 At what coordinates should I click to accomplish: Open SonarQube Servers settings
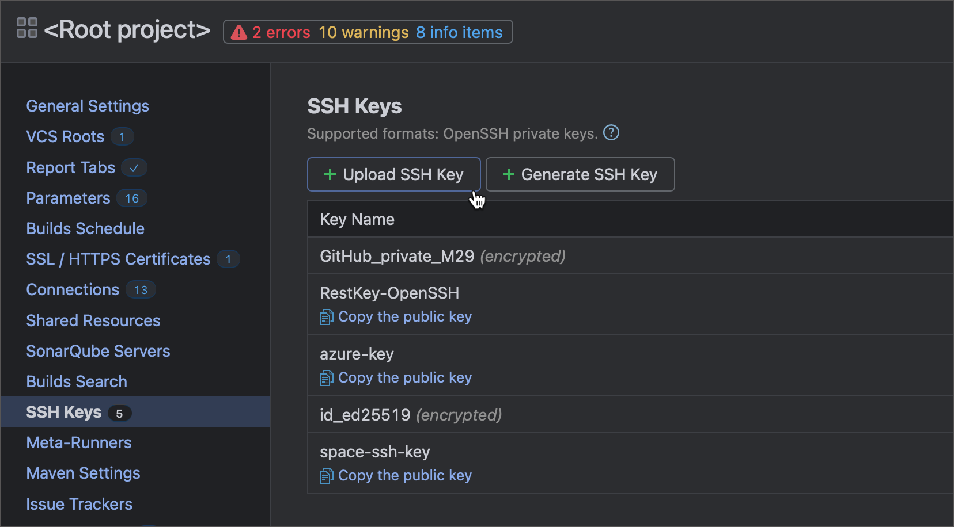98,351
